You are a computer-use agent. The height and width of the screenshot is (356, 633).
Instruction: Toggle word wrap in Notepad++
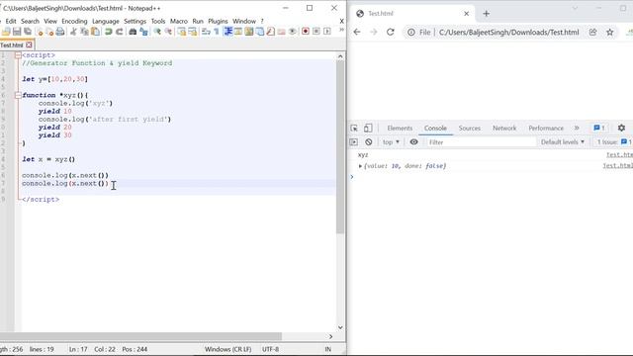[206, 32]
